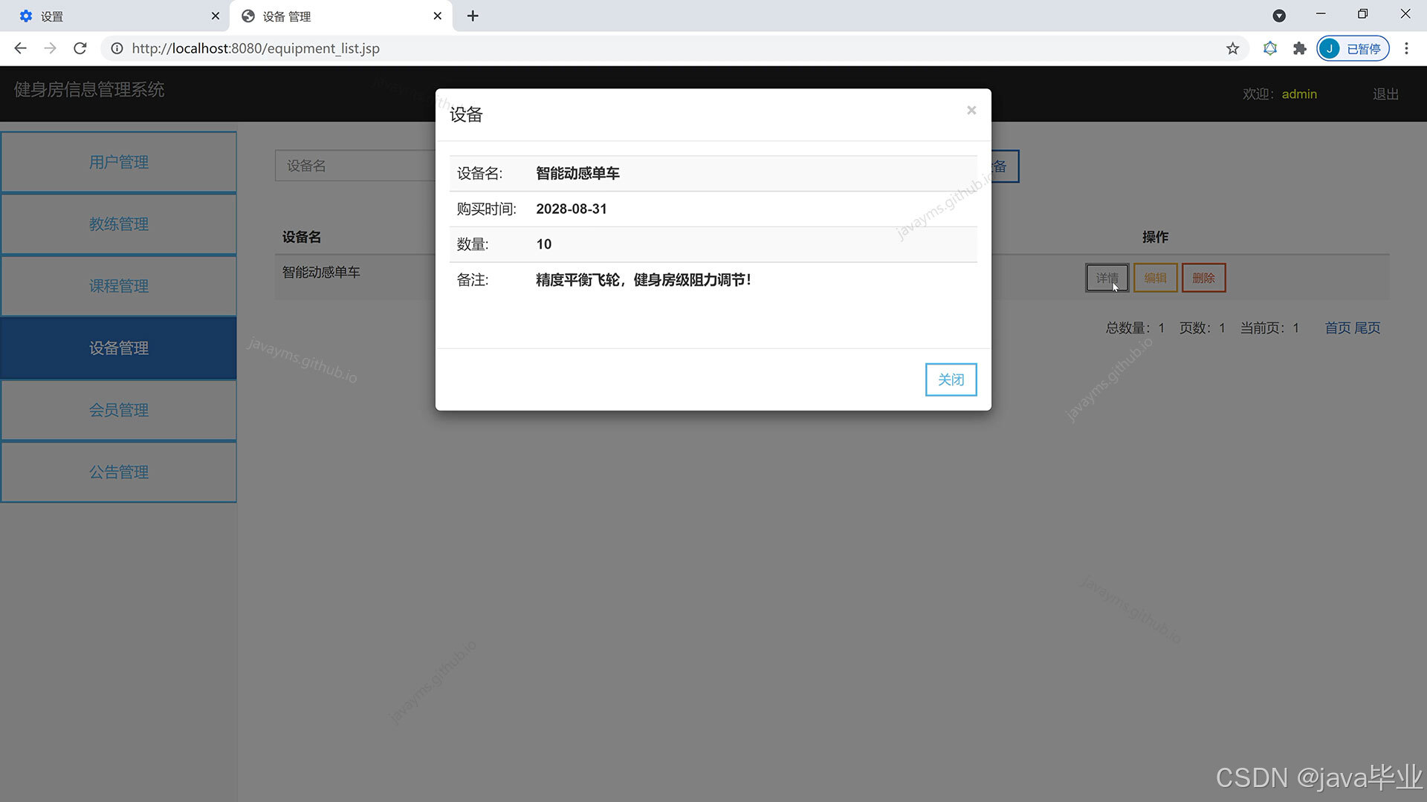Open the profile button labeled 已暂停
The image size is (1427, 802).
(x=1353, y=48)
